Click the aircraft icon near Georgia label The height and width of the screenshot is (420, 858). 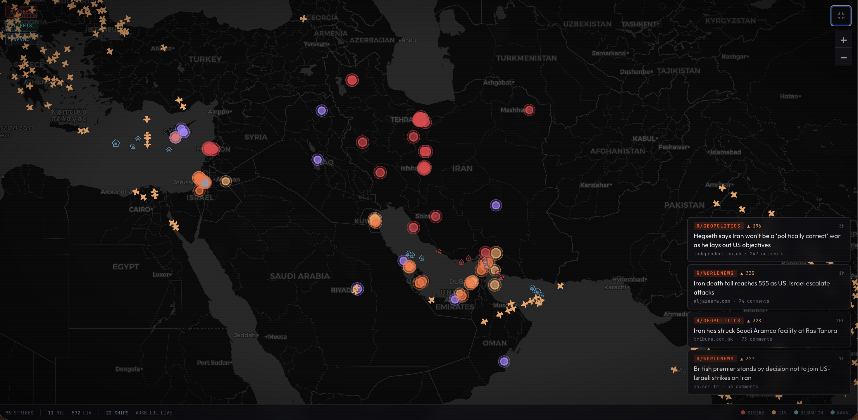pos(303,19)
